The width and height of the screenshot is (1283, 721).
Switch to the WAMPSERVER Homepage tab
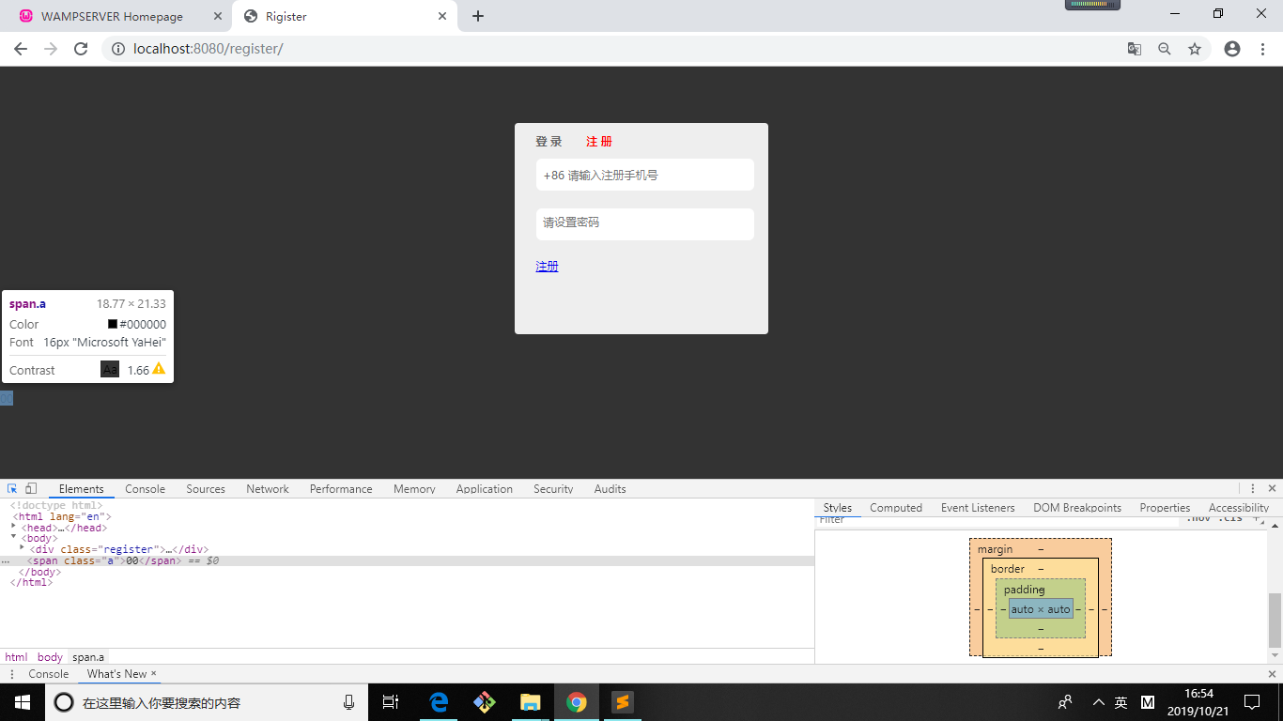[112, 16]
